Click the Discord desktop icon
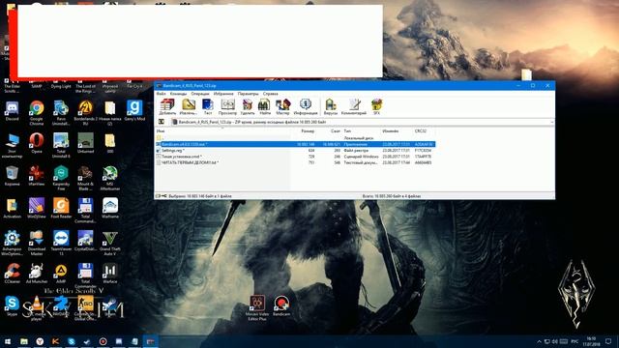This screenshot has height=348, width=619. [x=12, y=111]
